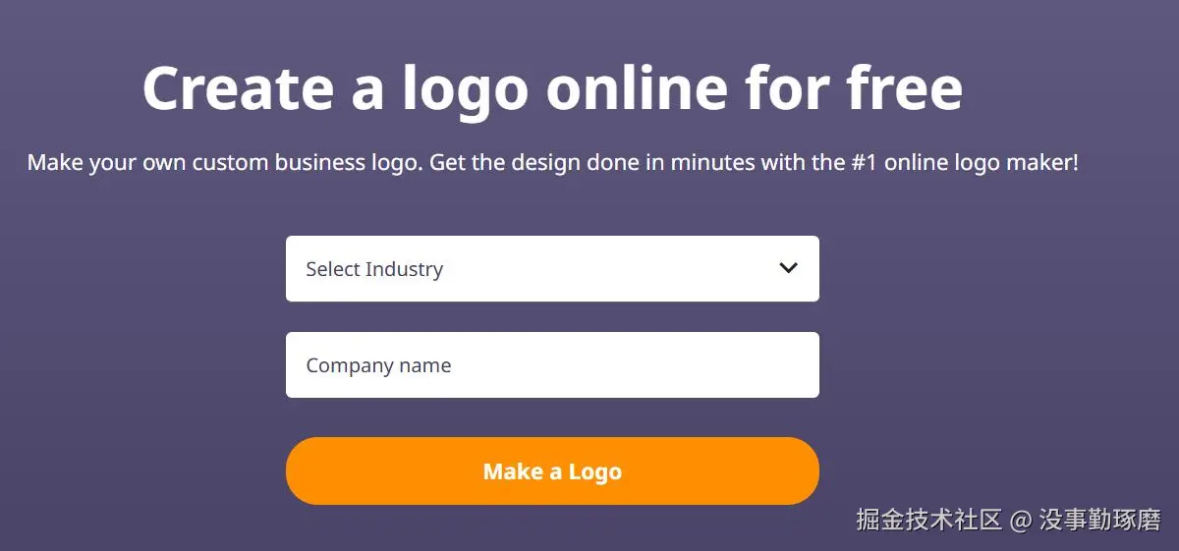Click the "Make your own custom business logo" sentence
Screen dimensions: 1179x551
(224, 163)
